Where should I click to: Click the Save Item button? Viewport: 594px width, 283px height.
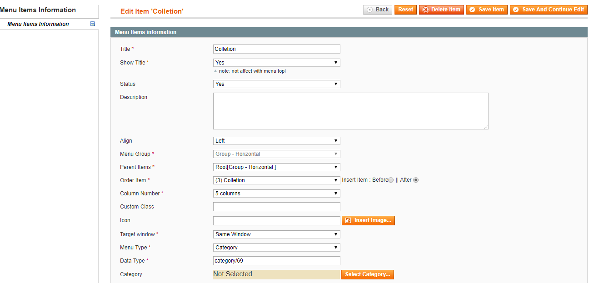[487, 10]
